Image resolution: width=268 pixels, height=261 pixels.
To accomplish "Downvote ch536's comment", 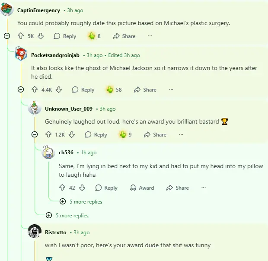I will pos(82,188).
